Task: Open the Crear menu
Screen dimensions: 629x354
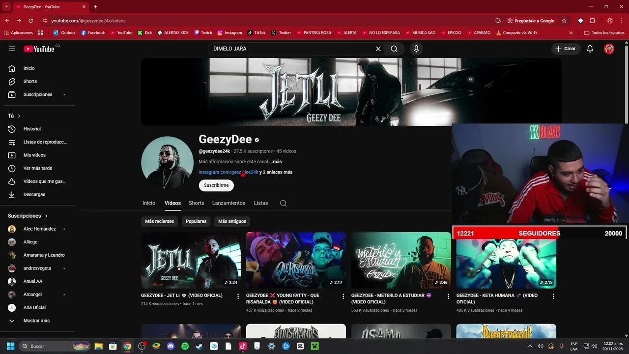Action: (566, 49)
